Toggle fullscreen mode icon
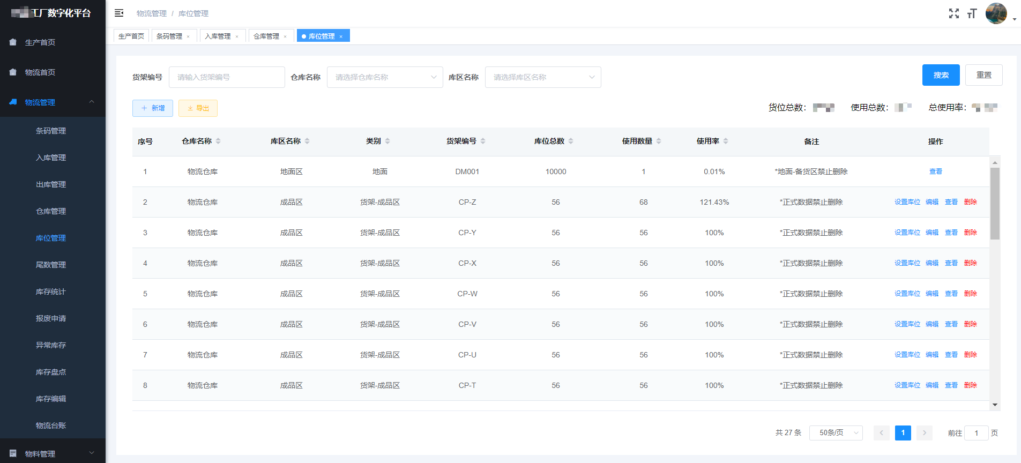This screenshot has height=463, width=1021. tap(954, 13)
